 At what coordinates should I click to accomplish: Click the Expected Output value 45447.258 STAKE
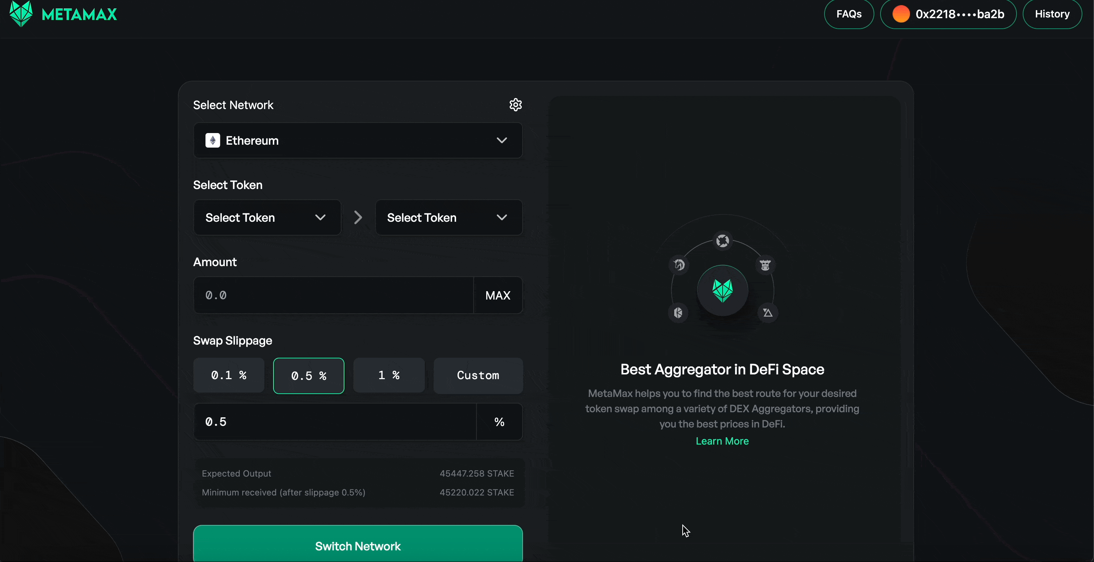(x=476, y=474)
